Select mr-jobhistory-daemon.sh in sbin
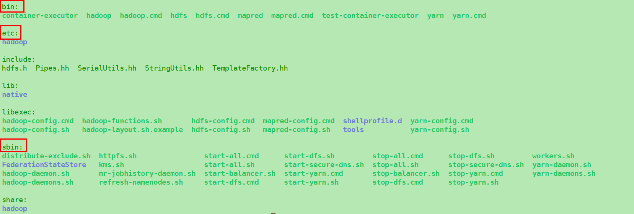The height and width of the screenshot is (214, 634). click(147, 174)
